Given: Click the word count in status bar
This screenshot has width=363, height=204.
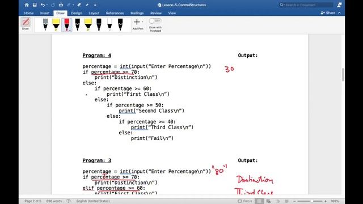Looking at the screenshot, I should tap(54, 201).
